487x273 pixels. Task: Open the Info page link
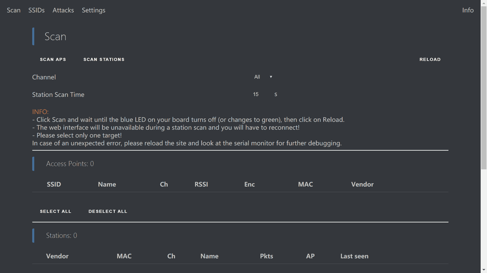click(468, 10)
